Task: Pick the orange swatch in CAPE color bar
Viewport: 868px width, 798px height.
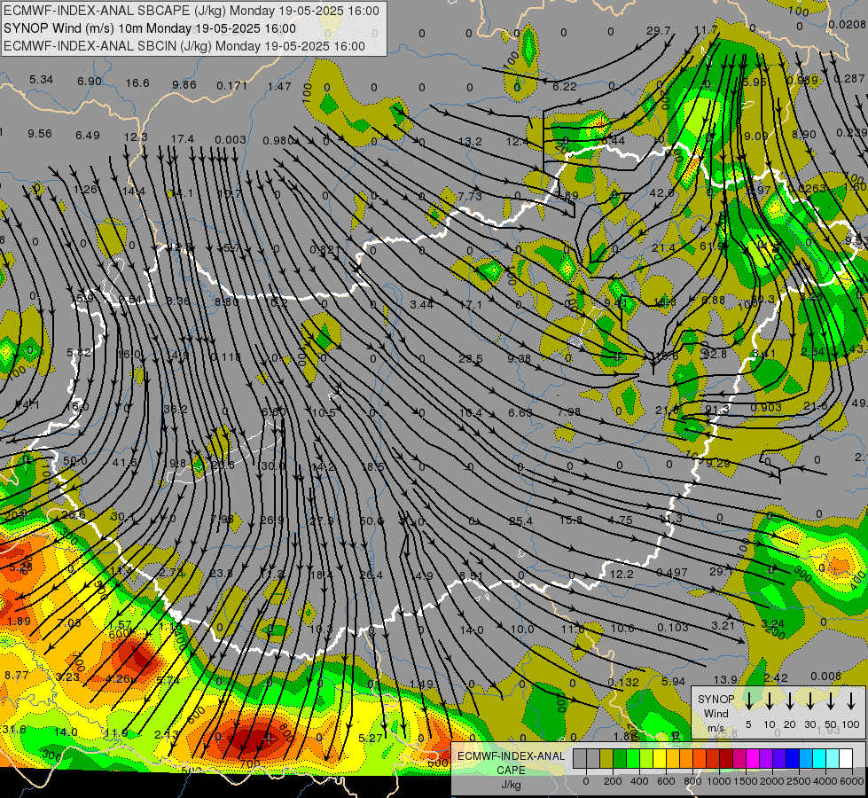Action: pos(686,758)
